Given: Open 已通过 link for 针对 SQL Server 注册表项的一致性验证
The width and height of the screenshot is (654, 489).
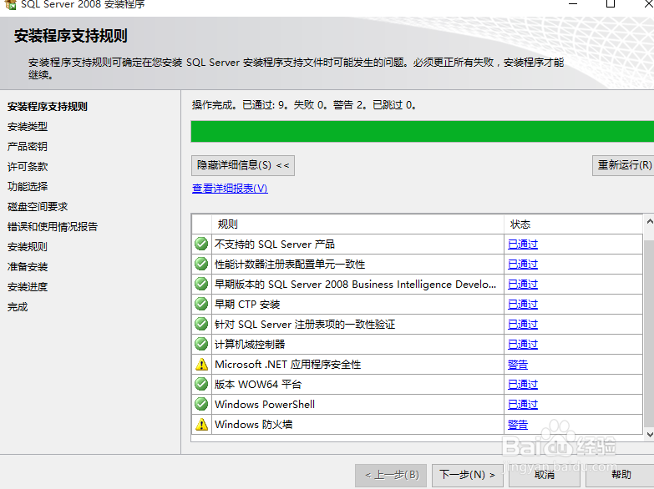Looking at the screenshot, I should 523,325.
